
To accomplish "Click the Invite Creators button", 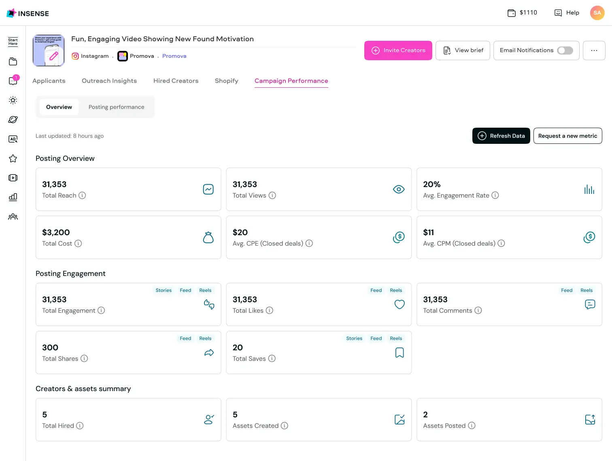I will click(x=398, y=51).
